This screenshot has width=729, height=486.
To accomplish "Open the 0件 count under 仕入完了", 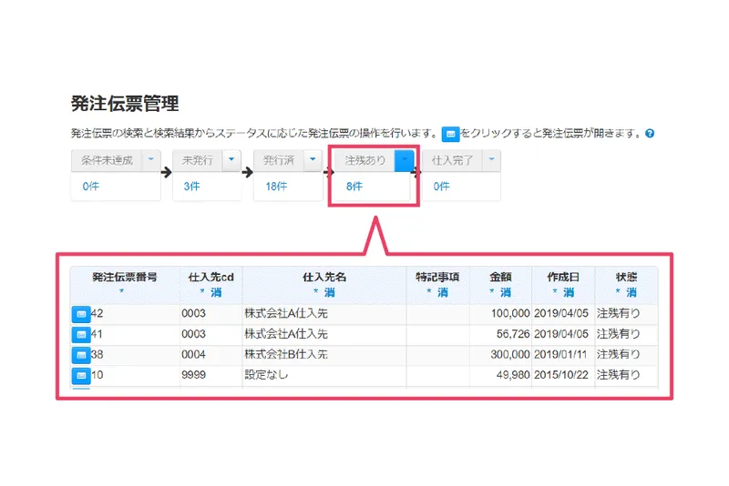I will pyautogui.click(x=442, y=187).
